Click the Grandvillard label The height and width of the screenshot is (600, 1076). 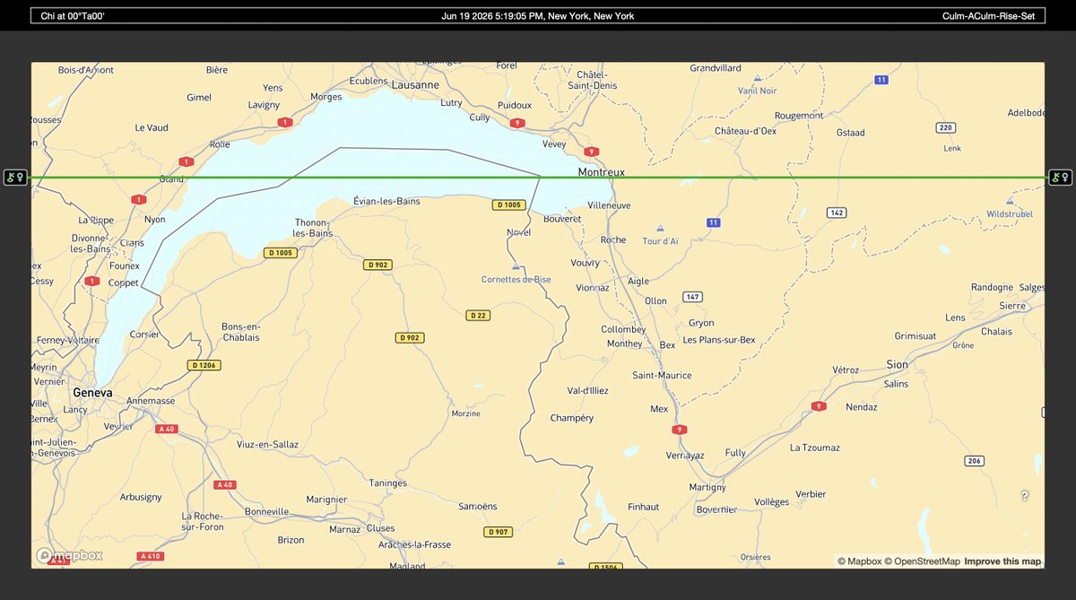[x=716, y=67]
